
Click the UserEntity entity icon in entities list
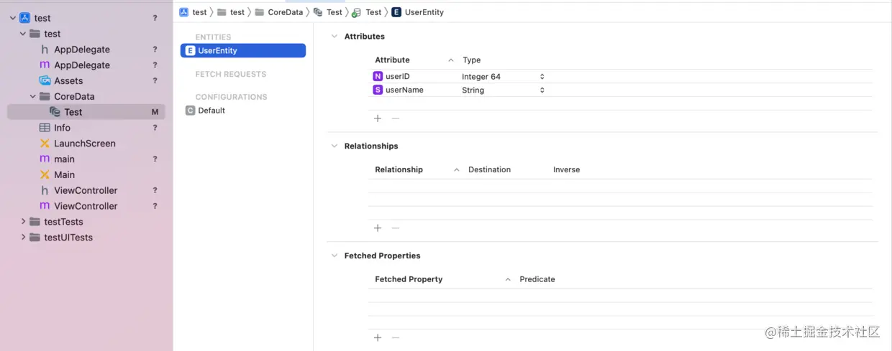click(190, 51)
